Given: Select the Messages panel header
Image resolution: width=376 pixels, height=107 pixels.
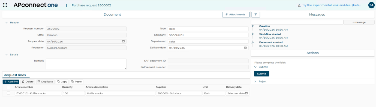Looking at the screenshot, I should pyautogui.click(x=317, y=14).
